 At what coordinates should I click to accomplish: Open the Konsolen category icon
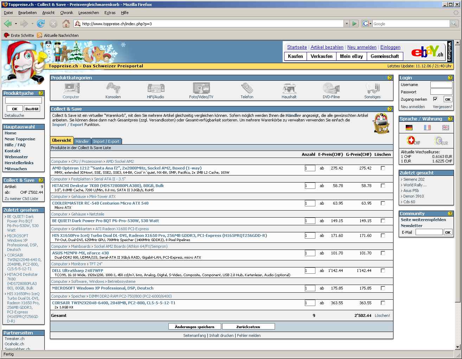113,88
